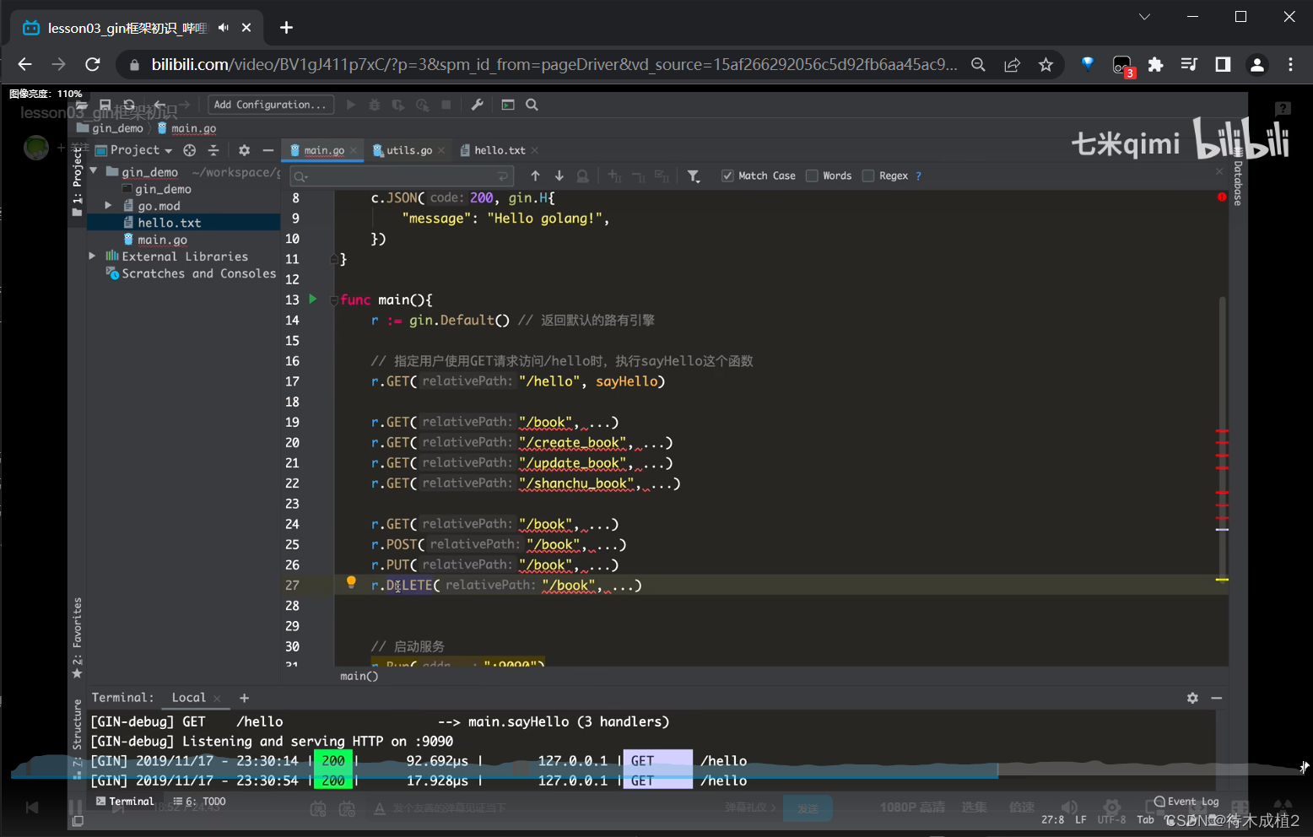Click the search magnifier in IDE toolbar
This screenshot has width=1313, height=837.
click(532, 105)
